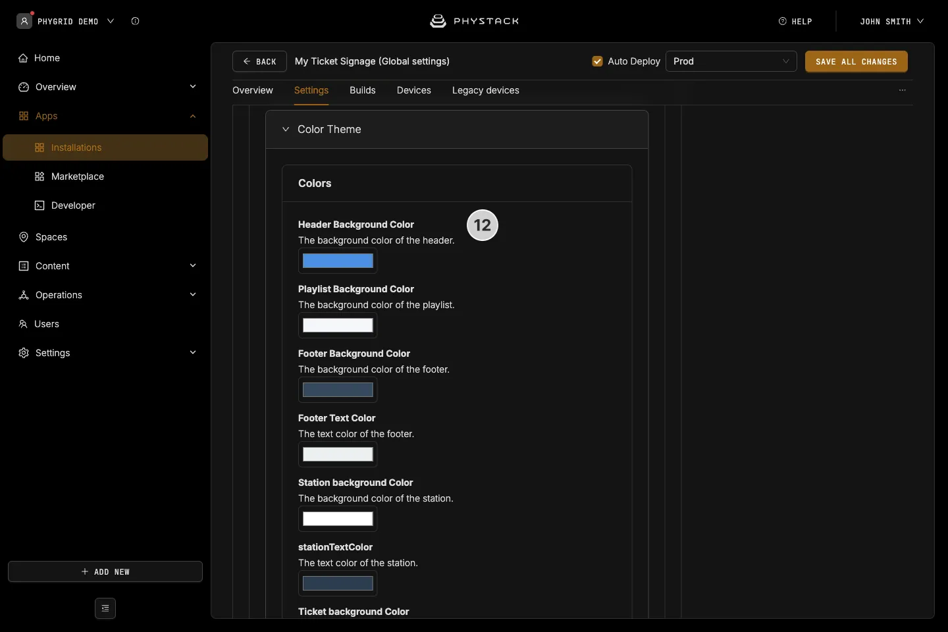Select the Settings tab
Screen dimensions: 948x632
coord(311,90)
